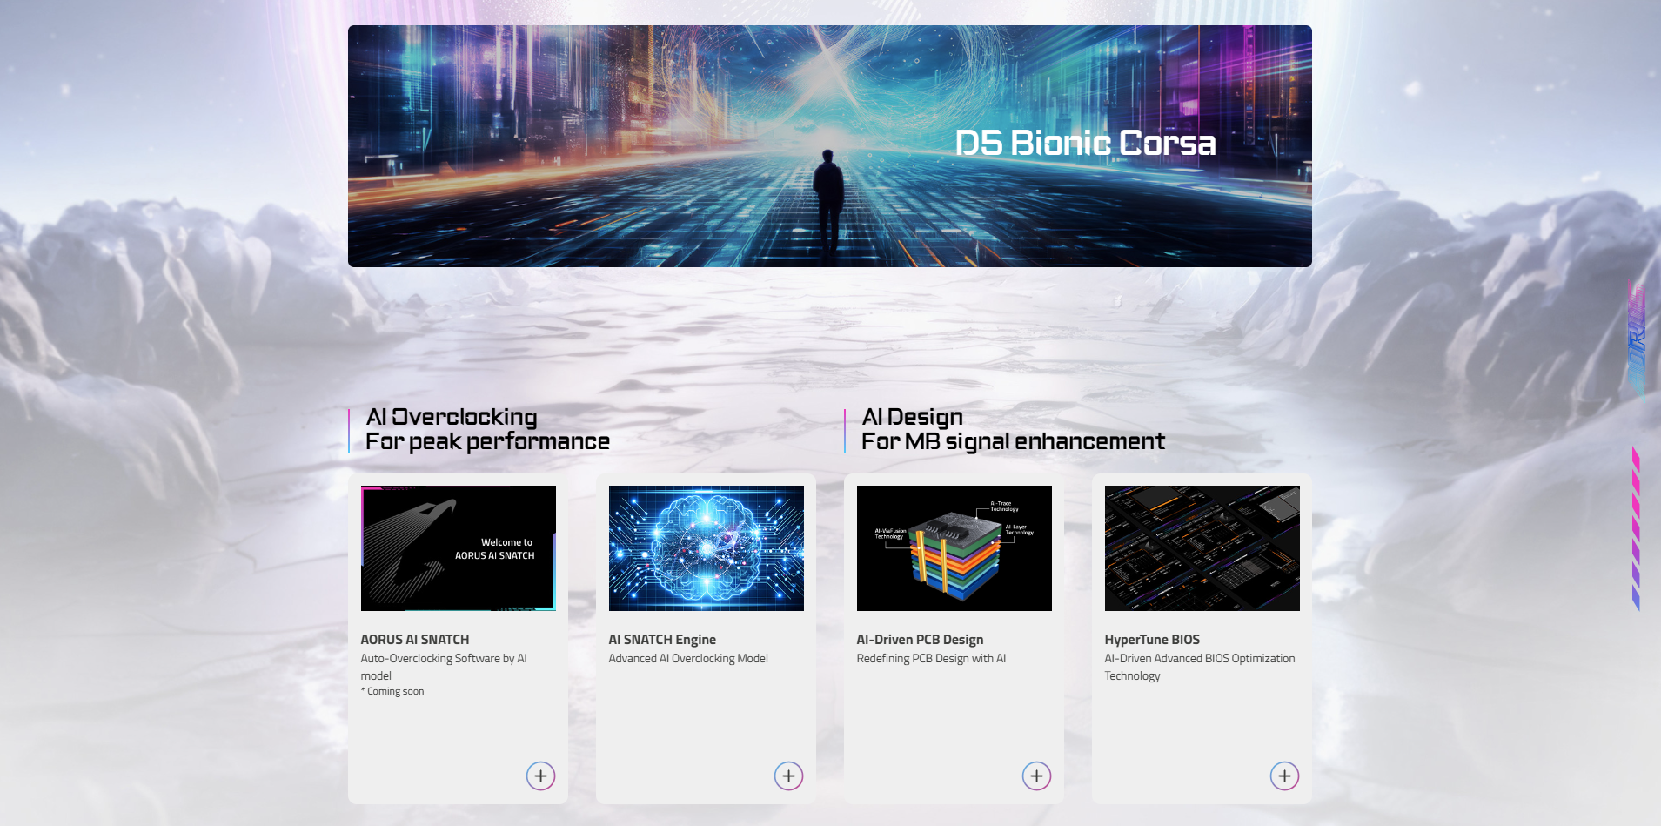Open the Welcome to AORUS AI SNATCH thumbnail

click(x=459, y=548)
